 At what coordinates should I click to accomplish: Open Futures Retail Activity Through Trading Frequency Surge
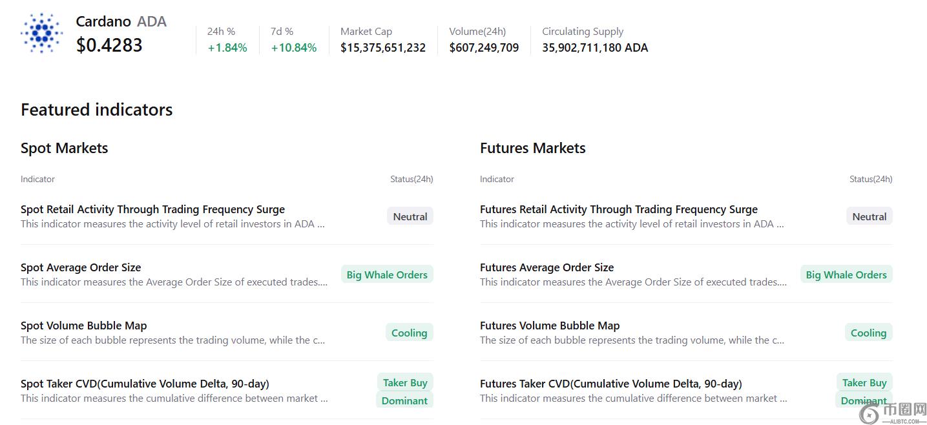[x=618, y=209]
